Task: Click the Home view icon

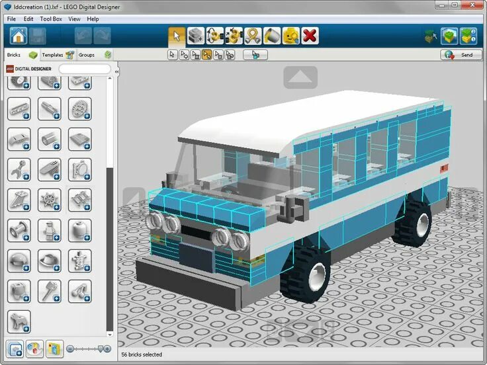Action: [19, 36]
